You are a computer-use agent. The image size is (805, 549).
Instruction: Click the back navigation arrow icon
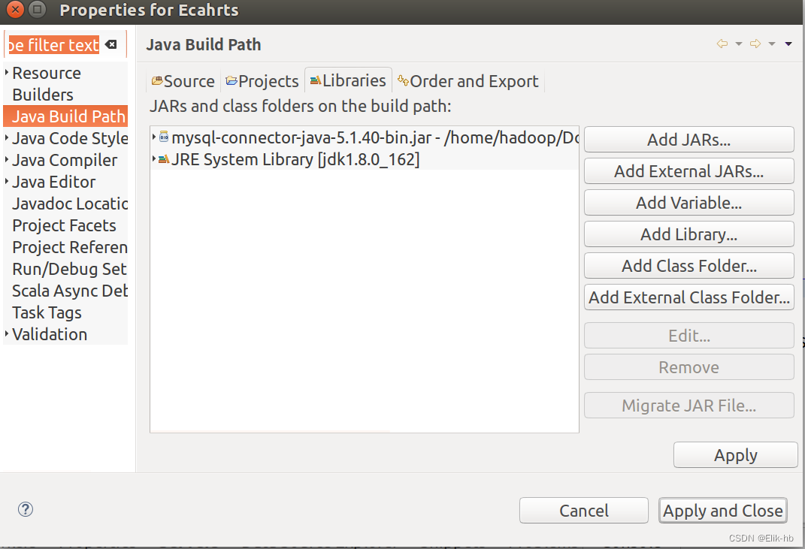pos(722,44)
